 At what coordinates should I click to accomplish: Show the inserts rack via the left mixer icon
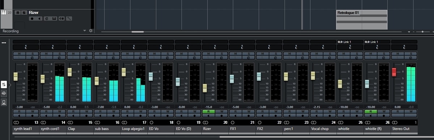click(4, 94)
